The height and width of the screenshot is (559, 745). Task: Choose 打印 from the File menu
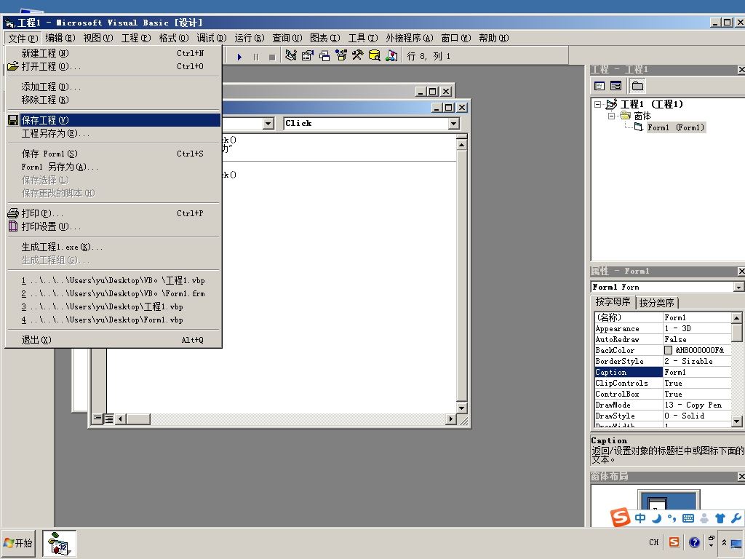coord(113,213)
